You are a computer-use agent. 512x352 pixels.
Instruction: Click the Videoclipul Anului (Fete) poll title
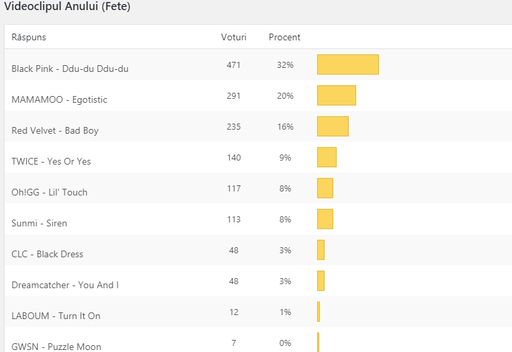tap(67, 7)
